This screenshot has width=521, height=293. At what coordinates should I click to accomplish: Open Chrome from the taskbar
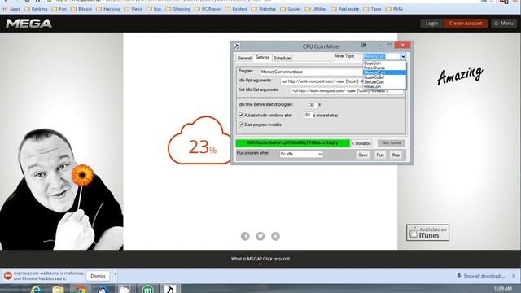[x=81, y=290]
